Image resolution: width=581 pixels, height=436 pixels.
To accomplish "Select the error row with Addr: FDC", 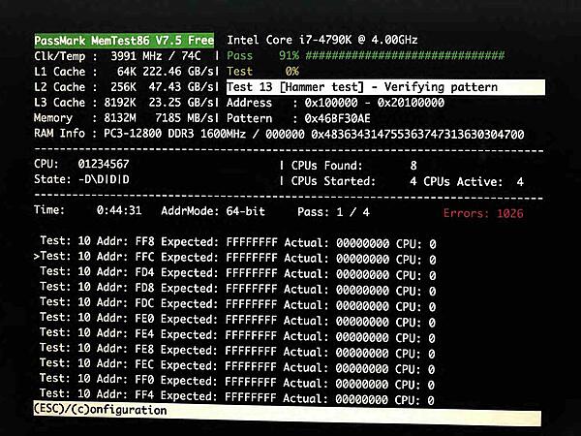I will pyautogui.click(x=238, y=304).
